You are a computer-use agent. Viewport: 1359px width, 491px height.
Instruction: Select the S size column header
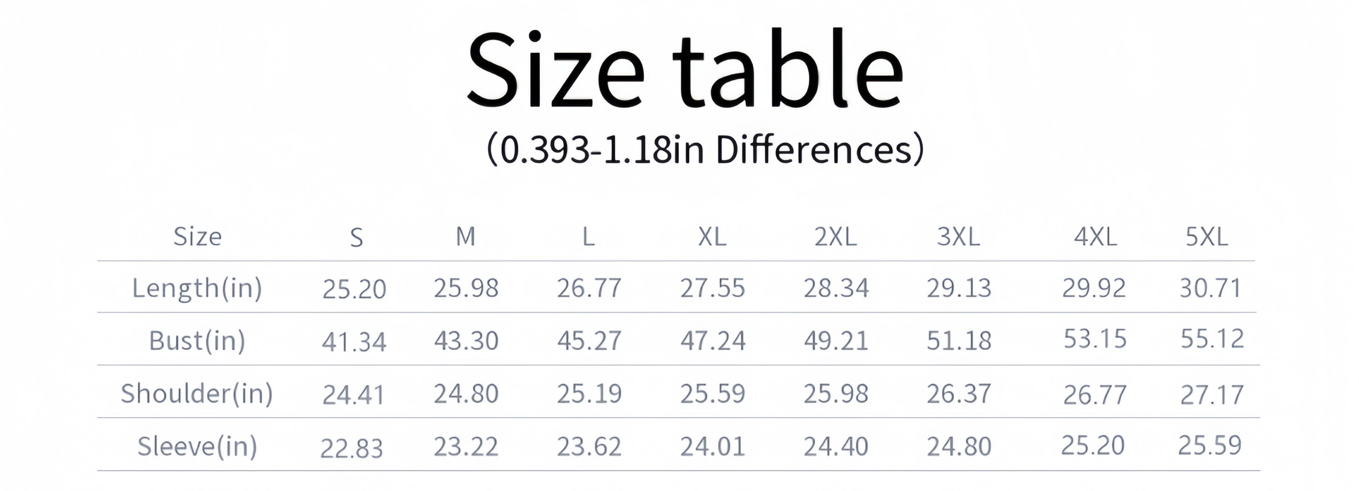point(357,238)
